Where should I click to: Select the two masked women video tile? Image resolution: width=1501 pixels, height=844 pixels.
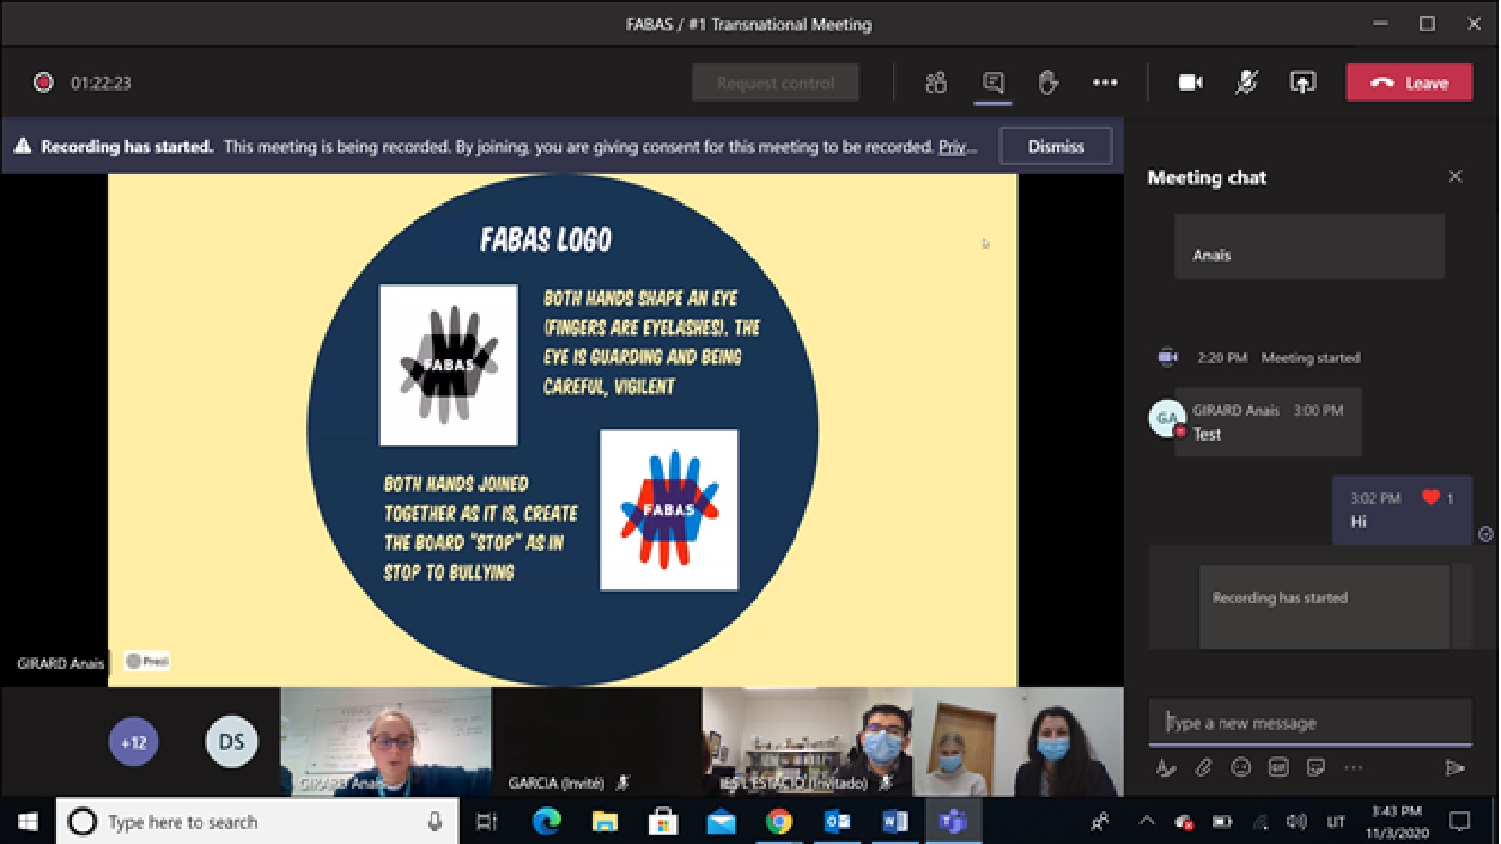coord(1019,742)
